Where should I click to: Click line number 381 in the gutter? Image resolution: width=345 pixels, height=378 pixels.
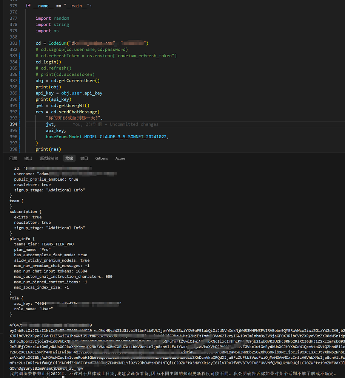14,43
